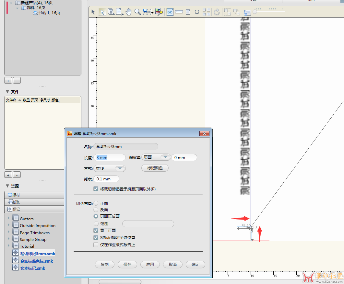
Task: Click the Gutters folder icon
Action: [x=16, y=218]
